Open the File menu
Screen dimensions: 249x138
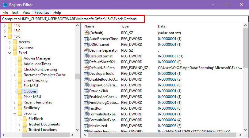click(x=5, y=12)
